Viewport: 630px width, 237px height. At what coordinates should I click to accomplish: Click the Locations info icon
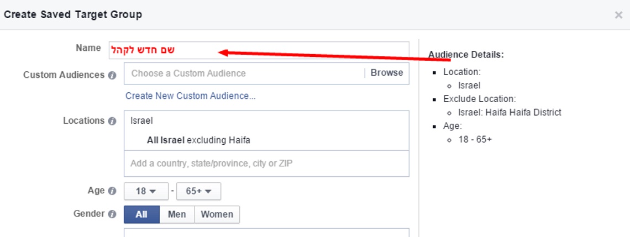112,121
